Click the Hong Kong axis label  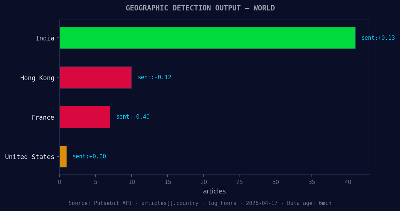(37, 78)
